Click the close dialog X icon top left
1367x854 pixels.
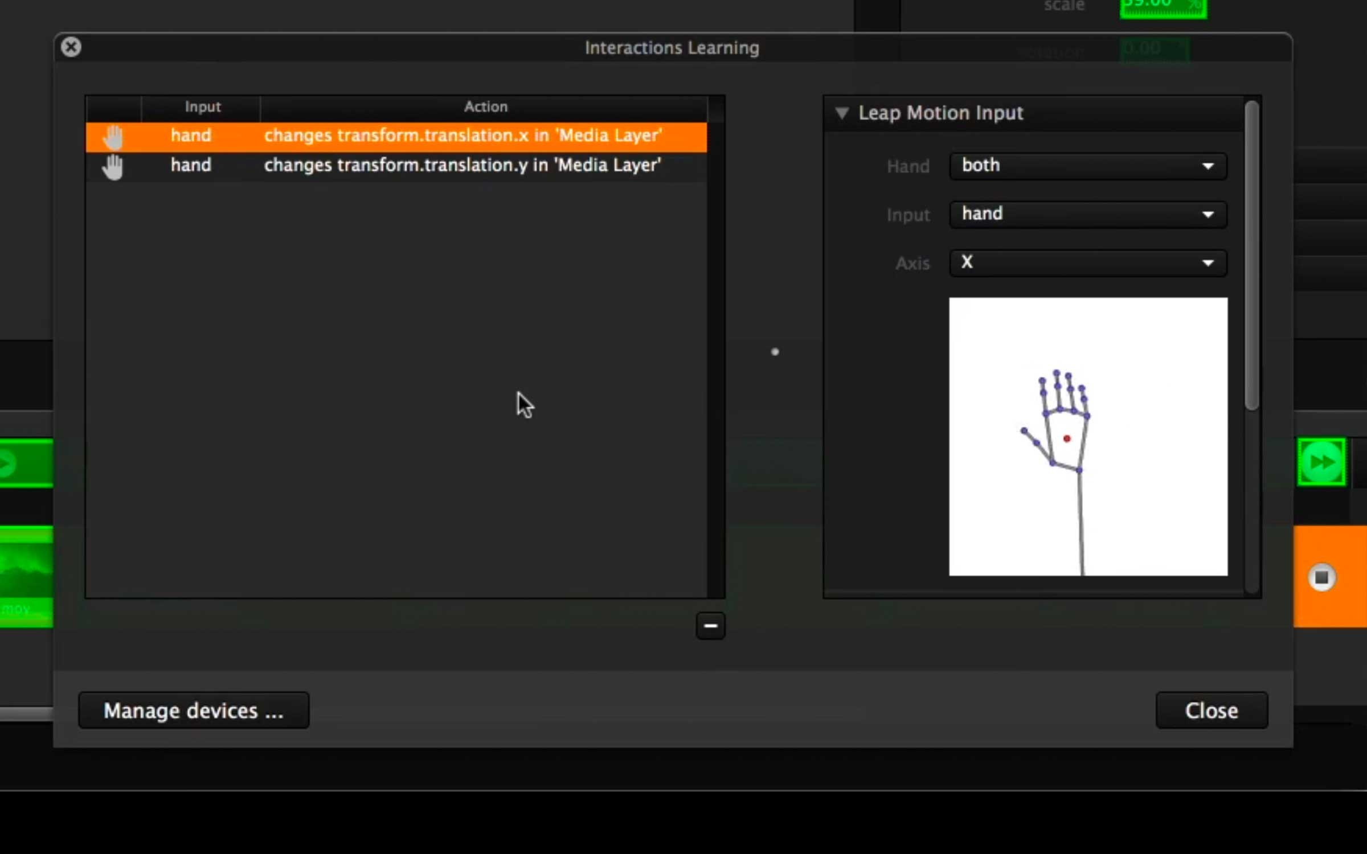click(x=70, y=46)
